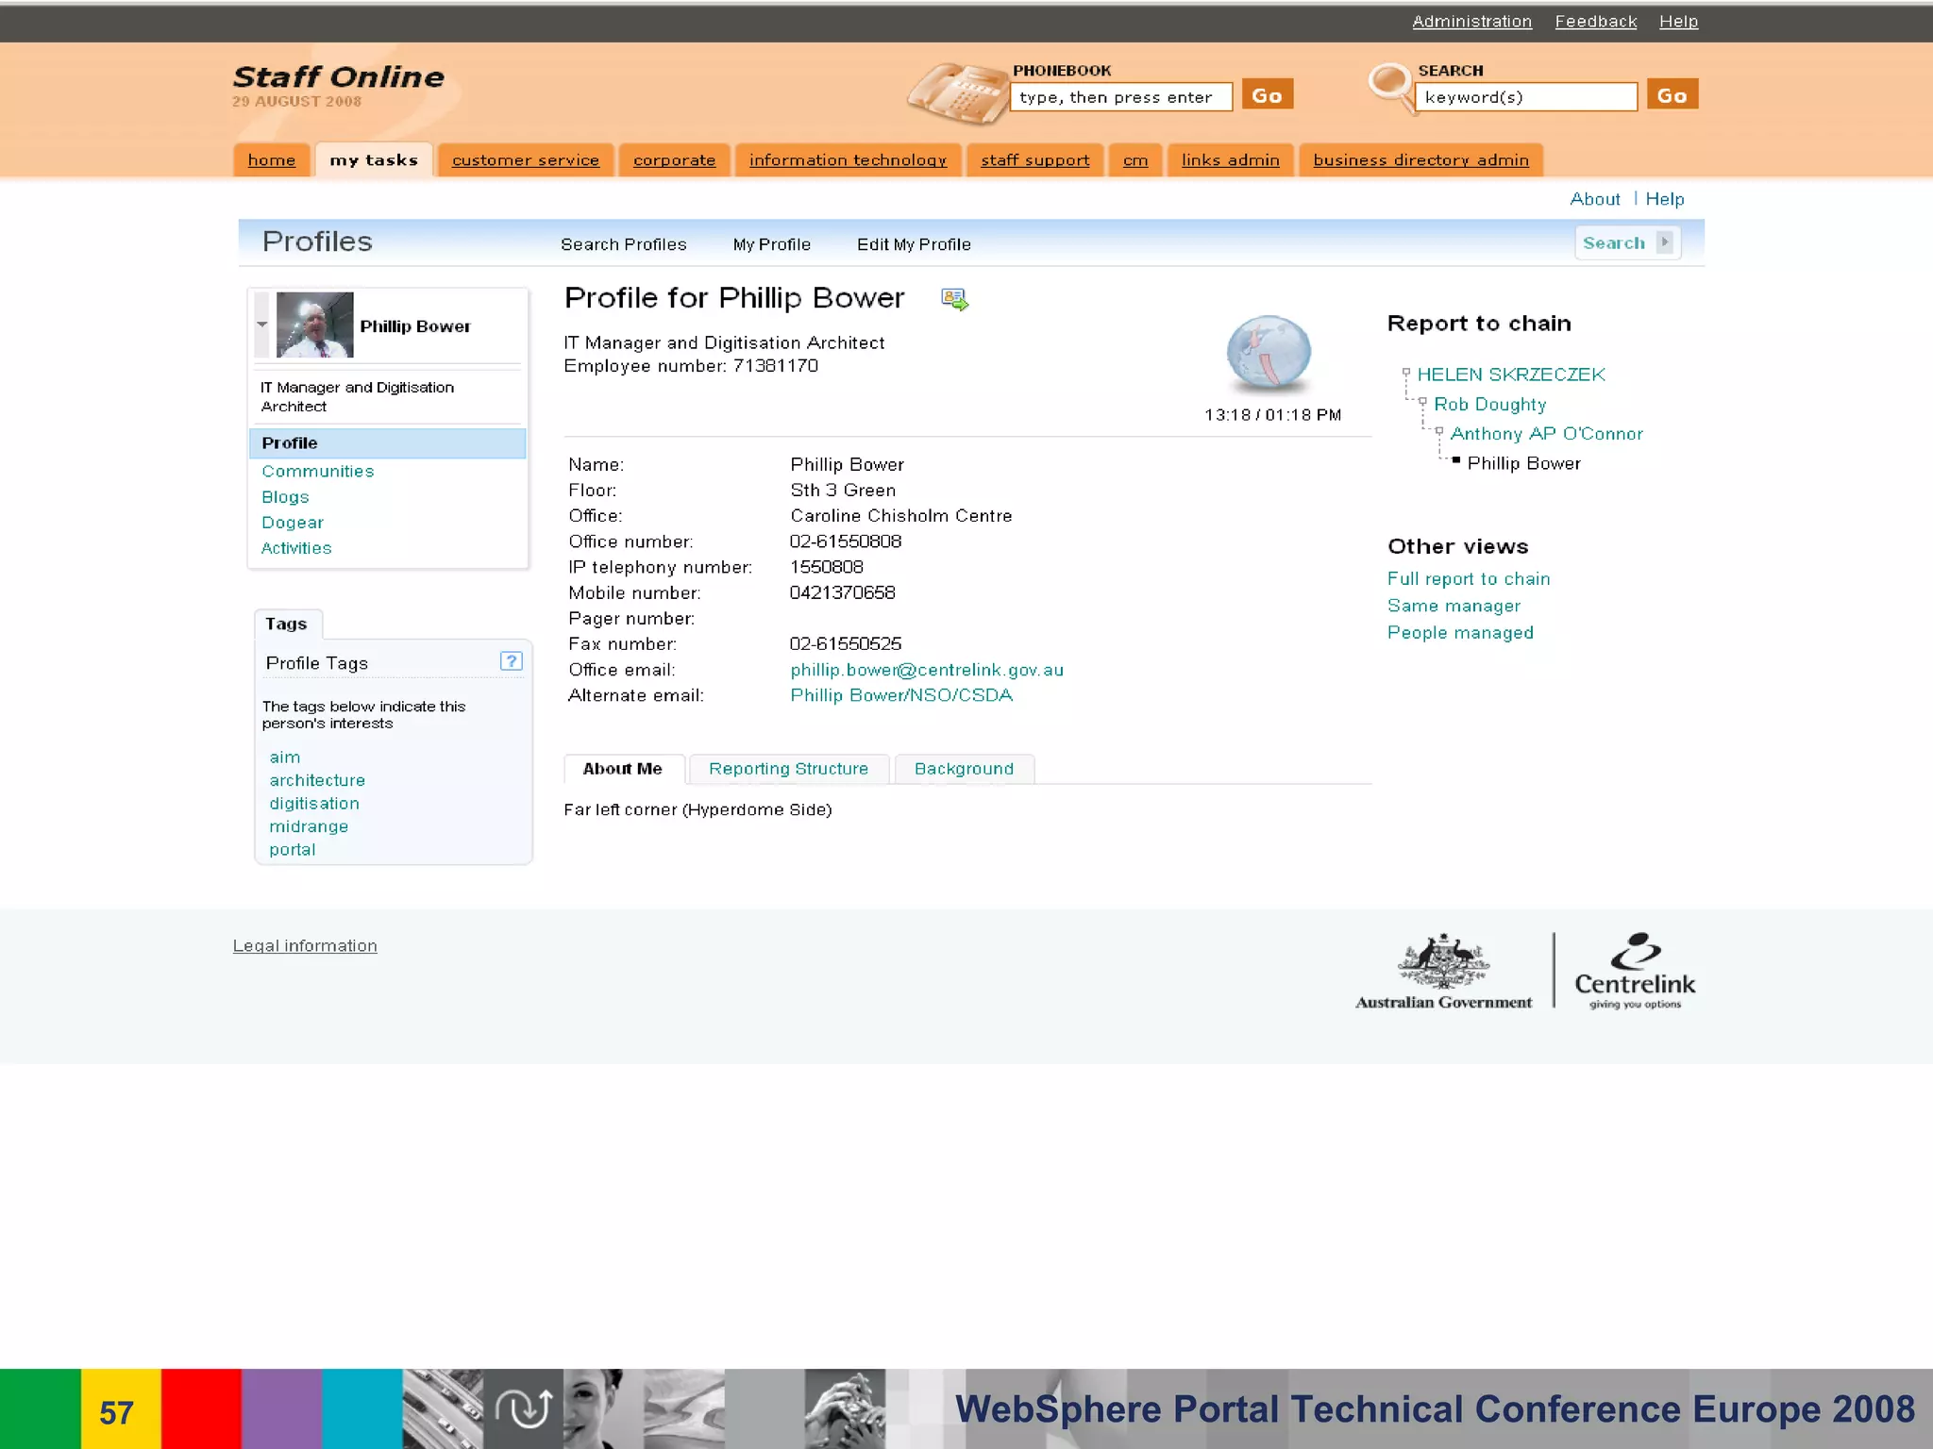Open the Feedback link
Image resolution: width=1933 pixels, height=1449 pixels.
[x=1595, y=21]
